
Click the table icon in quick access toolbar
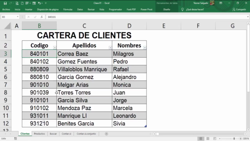34,3
